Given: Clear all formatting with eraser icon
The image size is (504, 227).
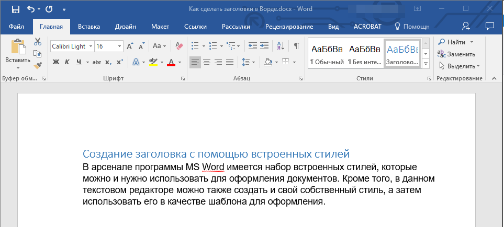Looking at the screenshot, I should pos(179,46).
